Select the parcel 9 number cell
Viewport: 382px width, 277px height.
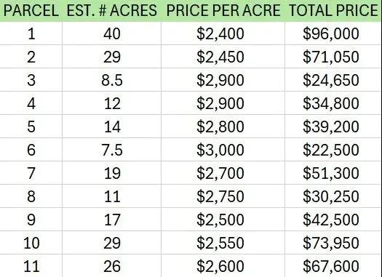[x=31, y=220]
